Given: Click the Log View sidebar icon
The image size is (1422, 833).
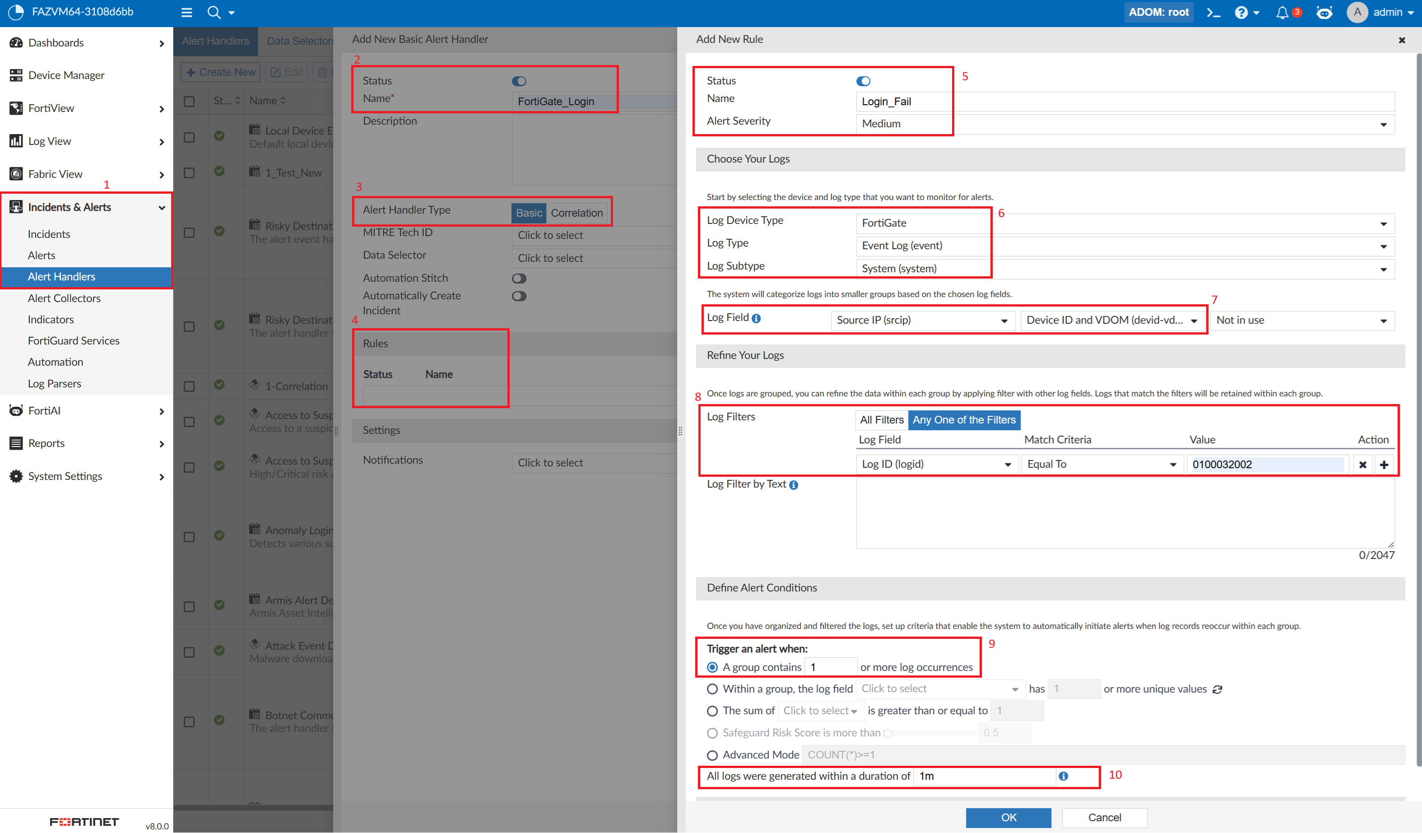Looking at the screenshot, I should click(16, 141).
